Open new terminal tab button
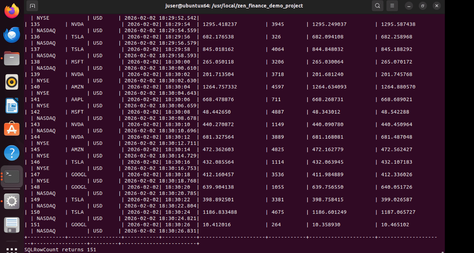Screen dimensions: 474x253 (32, 6)
